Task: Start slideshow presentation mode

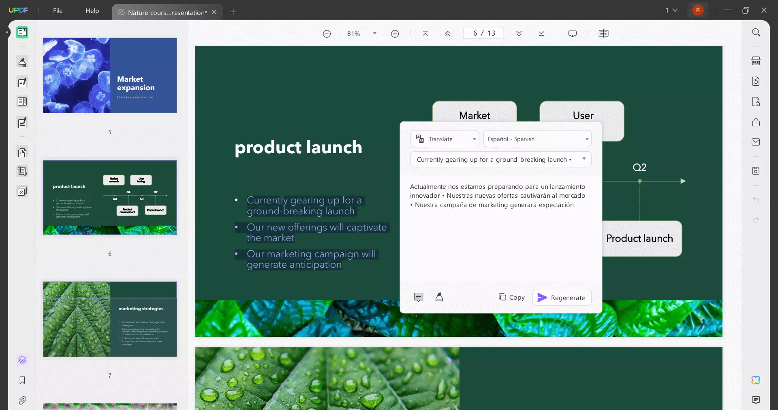Action: (572, 34)
